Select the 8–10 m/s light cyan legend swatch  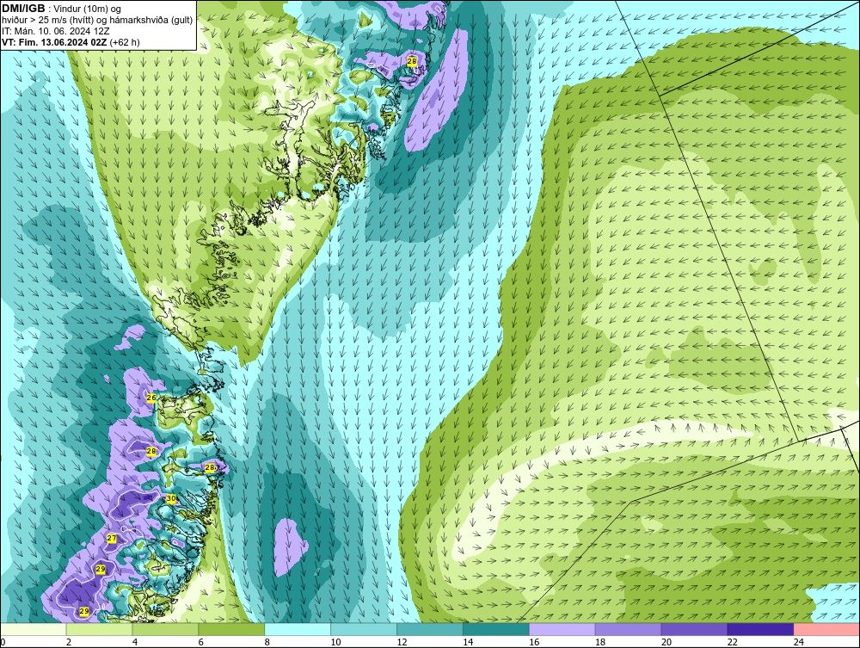tap(298, 629)
